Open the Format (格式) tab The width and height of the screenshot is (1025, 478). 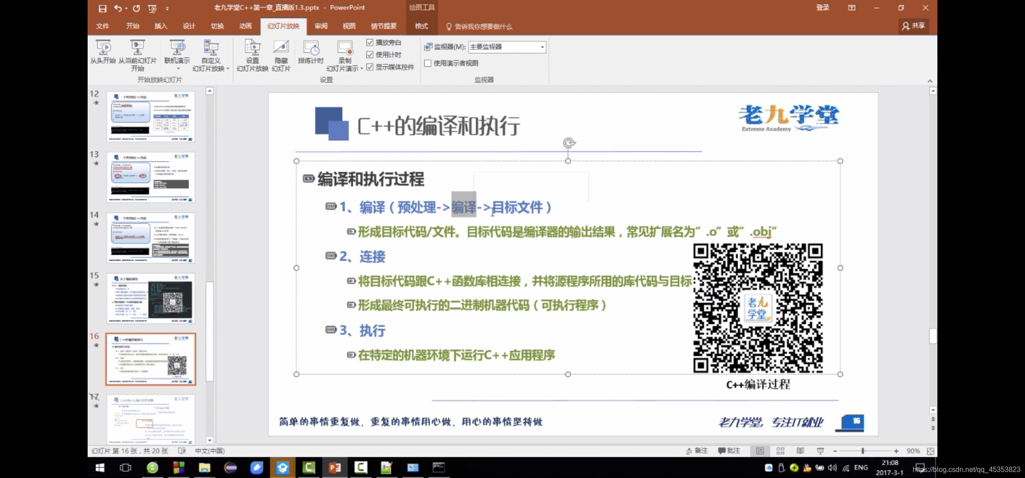coord(421,26)
